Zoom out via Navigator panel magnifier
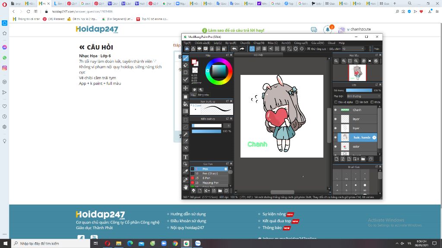This screenshot has height=248, width=442. pyautogui.click(x=356, y=61)
